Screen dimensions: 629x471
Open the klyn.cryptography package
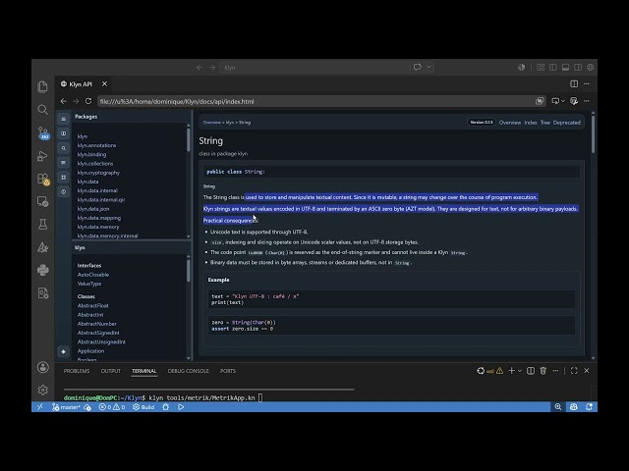98,173
